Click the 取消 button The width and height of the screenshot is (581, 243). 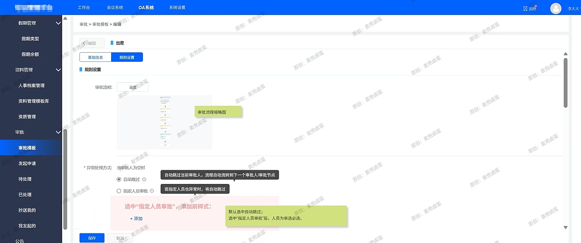tap(120, 238)
